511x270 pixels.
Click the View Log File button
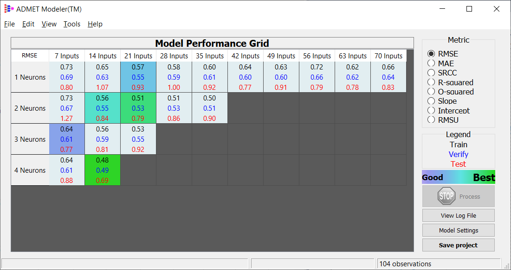coord(458,215)
